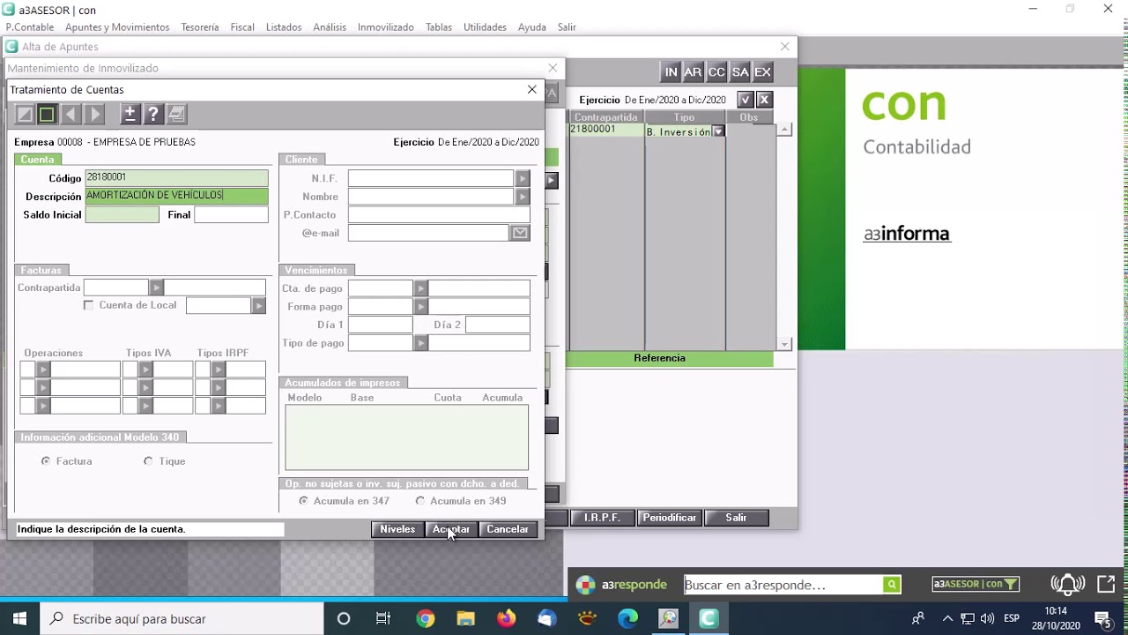
Task: Click the Contrapartida grid scrollbar down arrow
Action: (784, 344)
